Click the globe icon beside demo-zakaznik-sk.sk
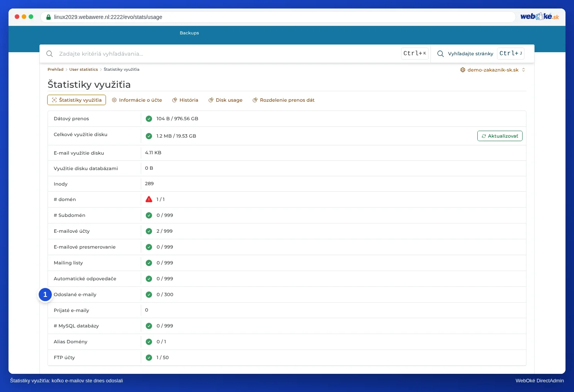Screen dimensions: 574x392 (x=463, y=70)
